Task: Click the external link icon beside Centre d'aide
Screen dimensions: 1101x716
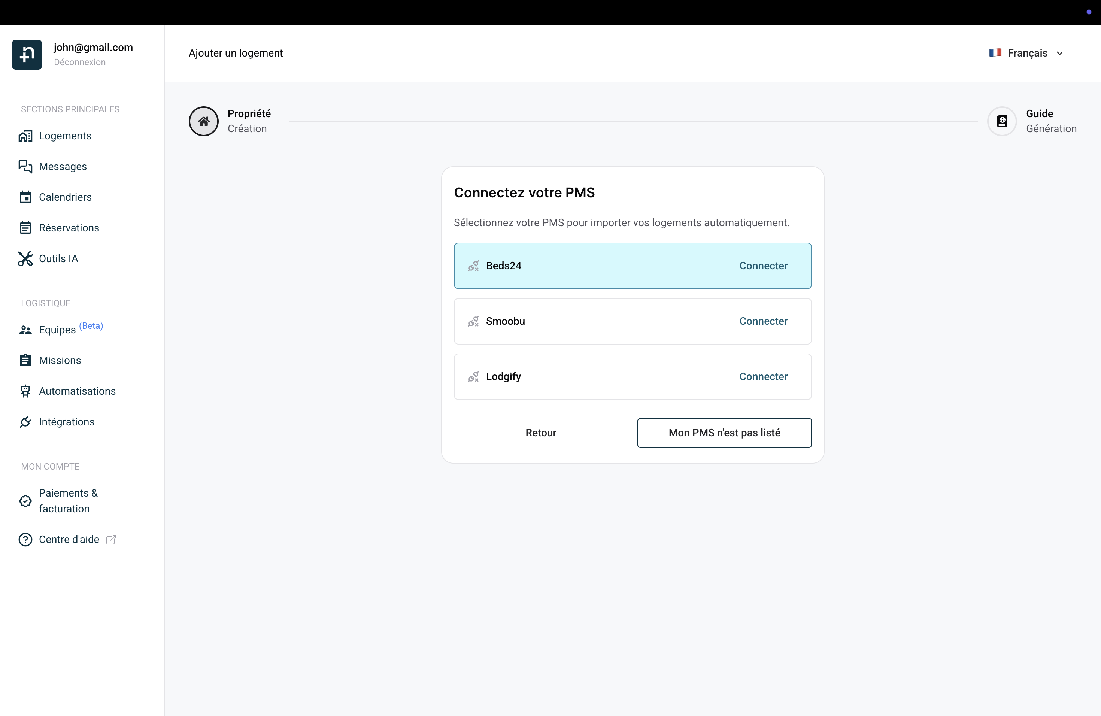Action: click(111, 540)
